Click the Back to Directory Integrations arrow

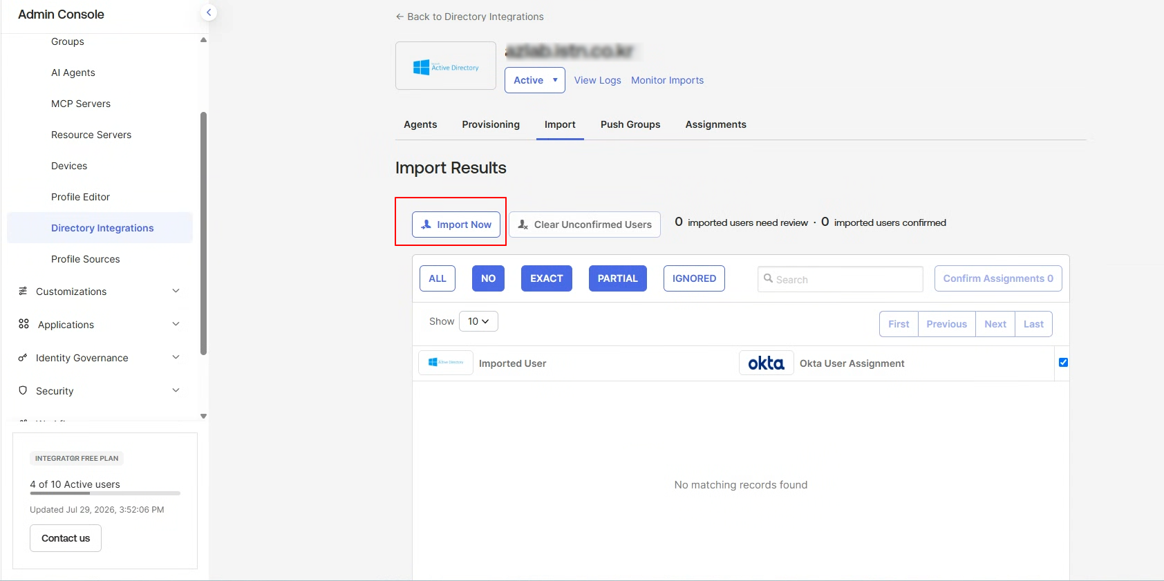pyautogui.click(x=400, y=17)
